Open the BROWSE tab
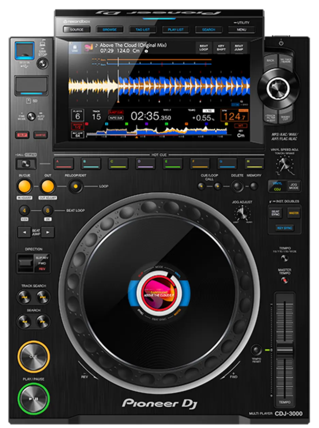Image resolution: width=319 pixels, height=428 pixels. click(110, 30)
